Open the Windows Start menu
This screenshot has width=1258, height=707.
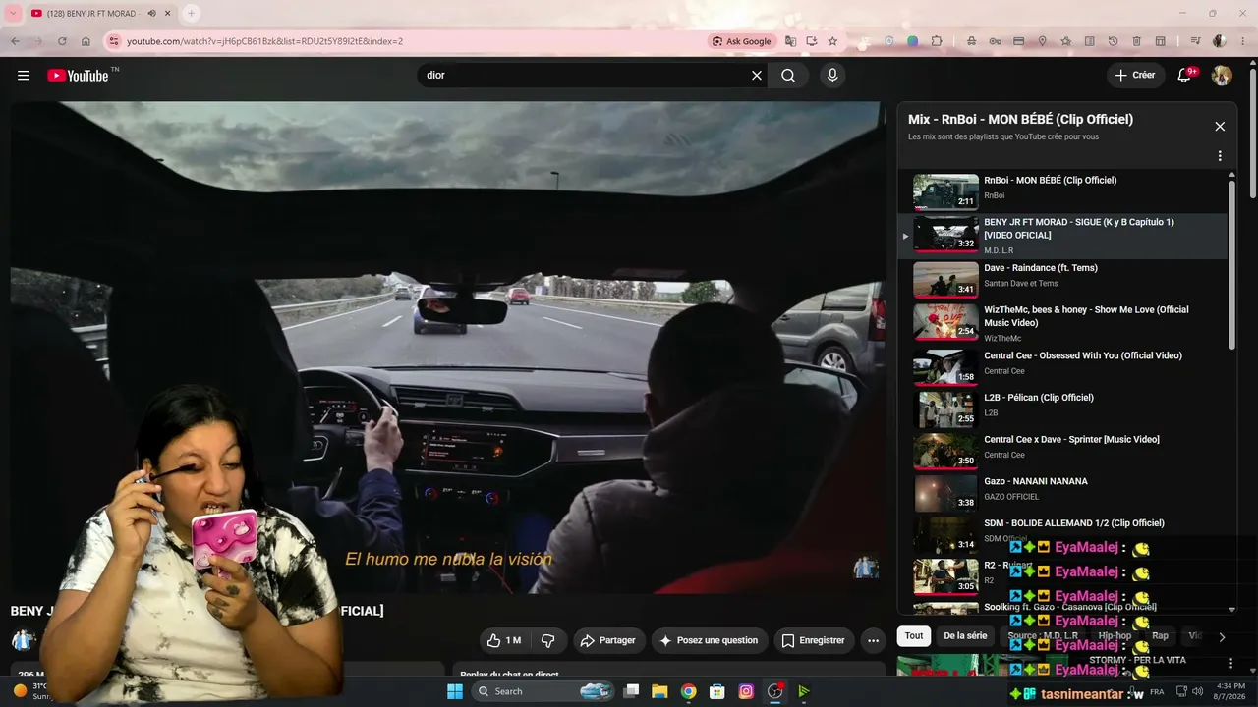coord(455,691)
